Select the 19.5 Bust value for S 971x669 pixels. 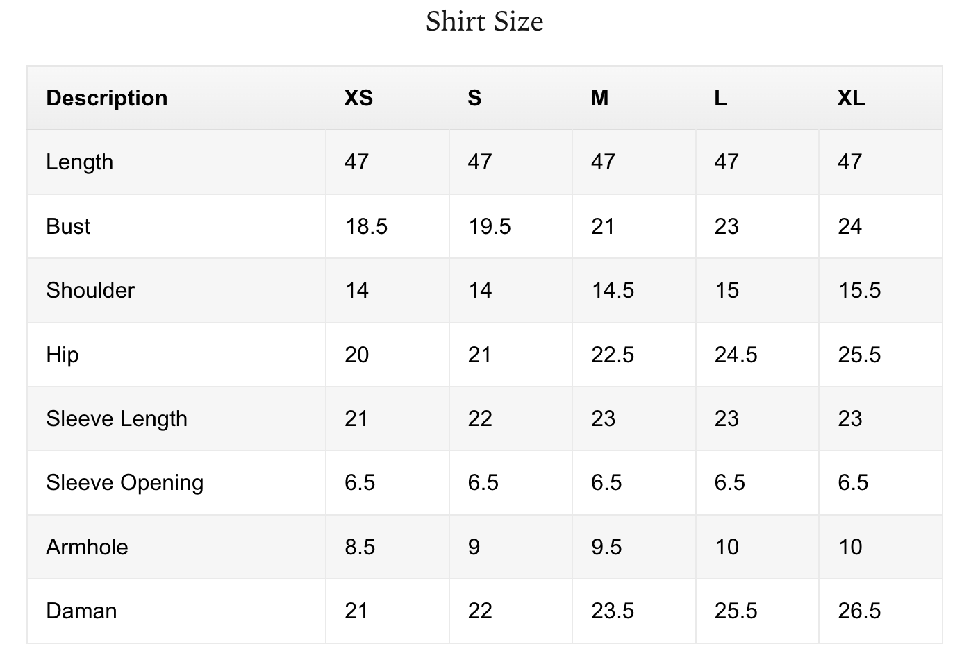click(490, 226)
